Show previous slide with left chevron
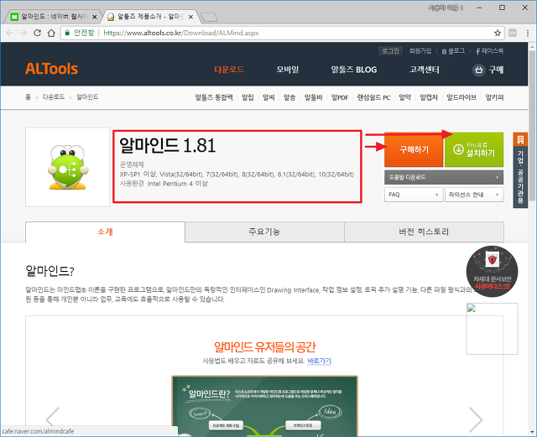This screenshot has height=437, width=537. [x=53, y=419]
